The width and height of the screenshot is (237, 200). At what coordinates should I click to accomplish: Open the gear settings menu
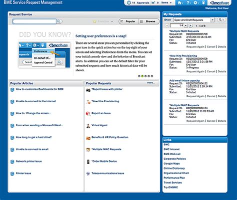[196, 2]
